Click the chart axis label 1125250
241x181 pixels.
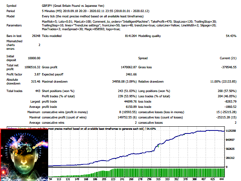(231, 131)
